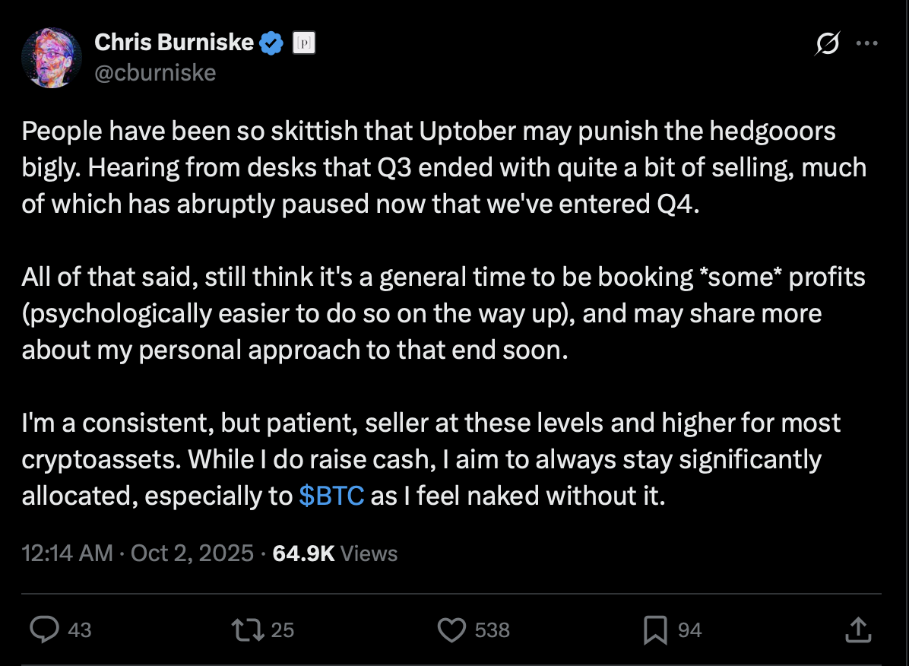Click the 94 bookmarks count
This screenshot has width=909, height=666.
pos(689,630)
